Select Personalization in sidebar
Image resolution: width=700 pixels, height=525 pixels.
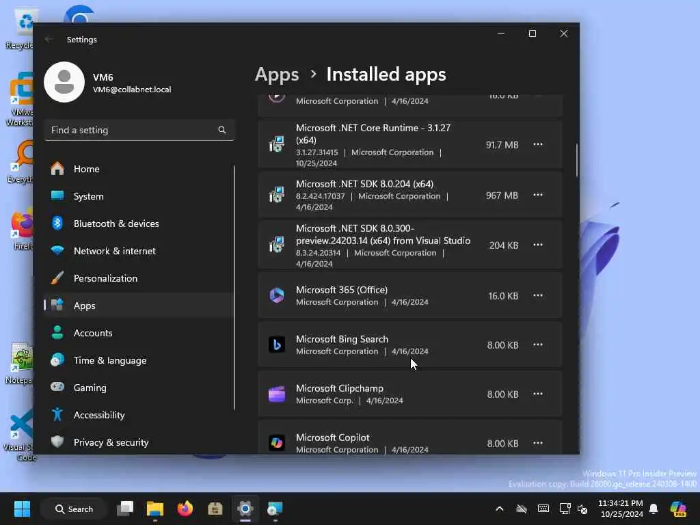[138, 278]
